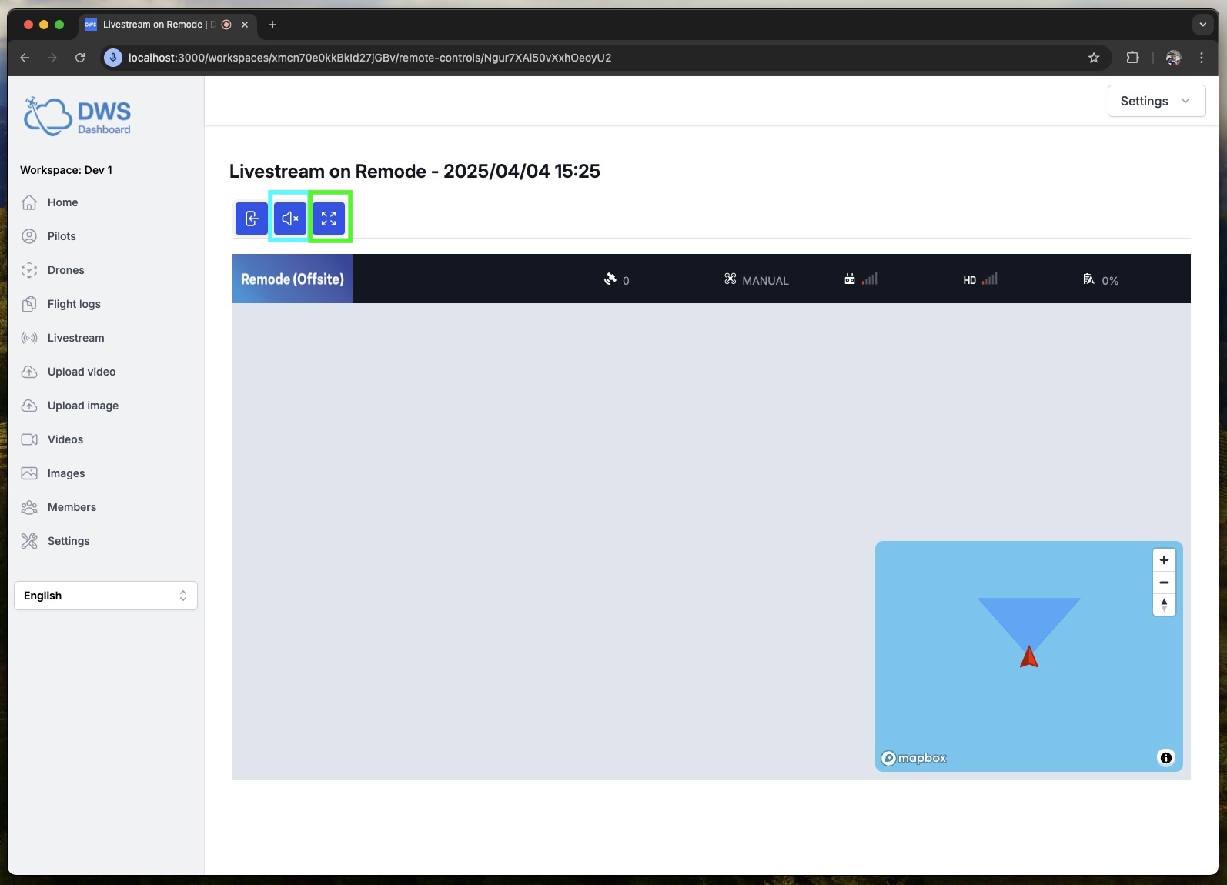Click the red drone marker on map

1029,657
